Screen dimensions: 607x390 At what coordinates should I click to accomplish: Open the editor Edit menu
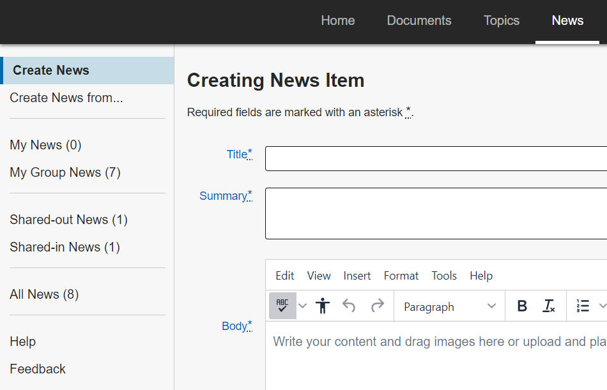tap(285, 276)
